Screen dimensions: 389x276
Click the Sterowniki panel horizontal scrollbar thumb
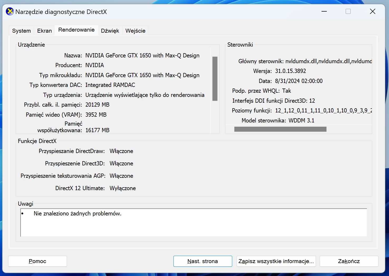point(280,129)
